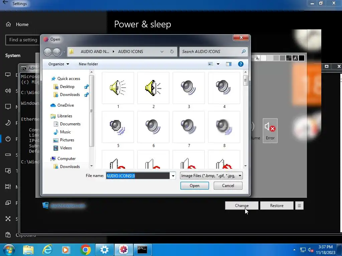Select audio icon thumbnail 4
Screen dimensions: 342x256
tap(224, 88)
